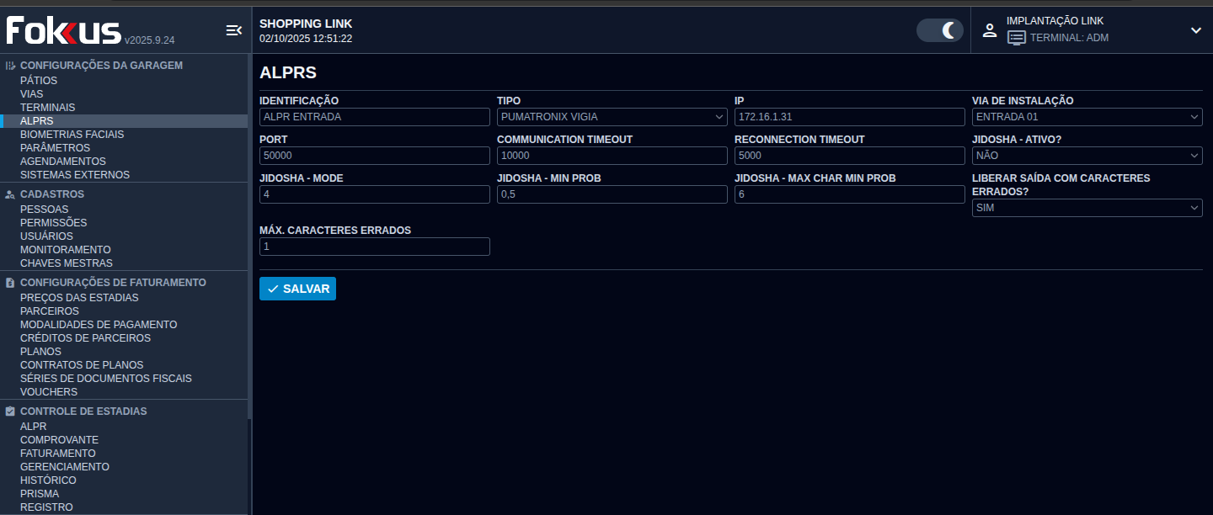Click the user profile icon
The width and height of the screenshot is (1213, 515).
(990, 30)
